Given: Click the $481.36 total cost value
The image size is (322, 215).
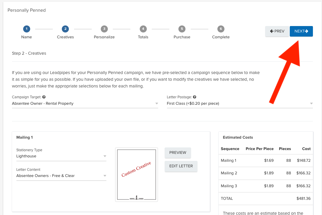Looking at the screenshot, I should [304, 199].
